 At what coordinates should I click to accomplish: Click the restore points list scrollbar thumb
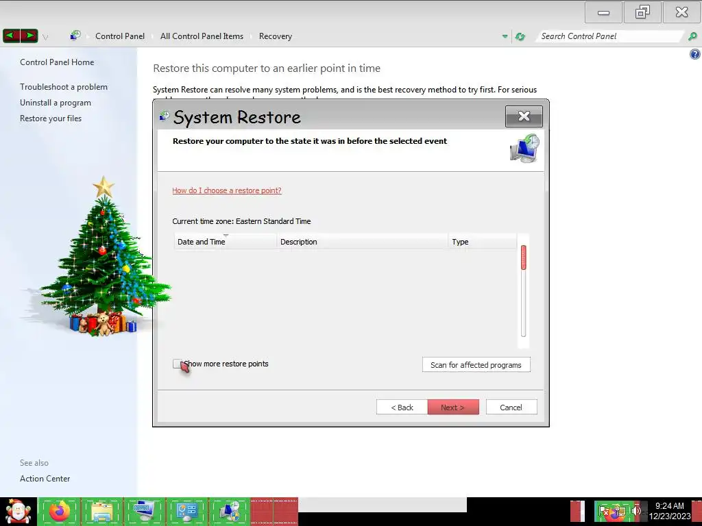pyautogui.click(x=523, y=258)
